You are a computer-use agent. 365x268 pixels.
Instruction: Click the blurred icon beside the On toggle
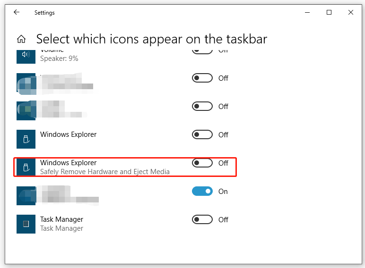click(x=26, y=195)
